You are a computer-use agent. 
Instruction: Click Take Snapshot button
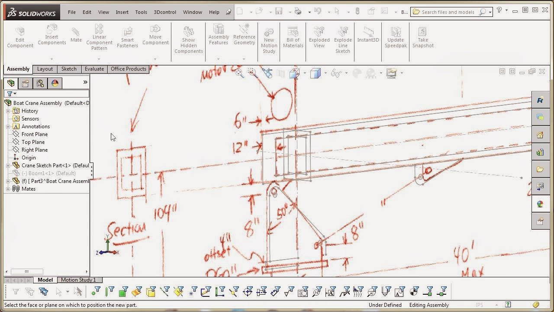[x=423, y=37]
